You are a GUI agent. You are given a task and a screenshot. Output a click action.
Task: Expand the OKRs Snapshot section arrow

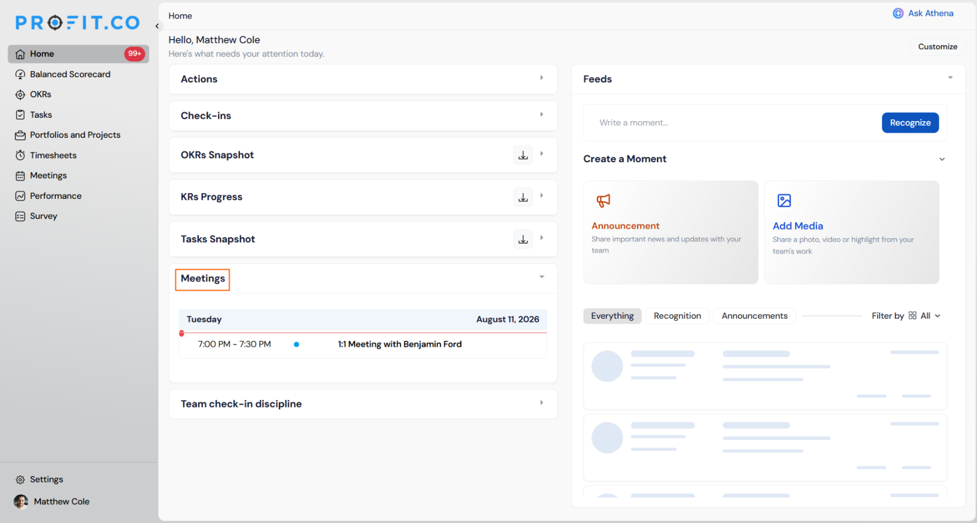coord(542,153)
